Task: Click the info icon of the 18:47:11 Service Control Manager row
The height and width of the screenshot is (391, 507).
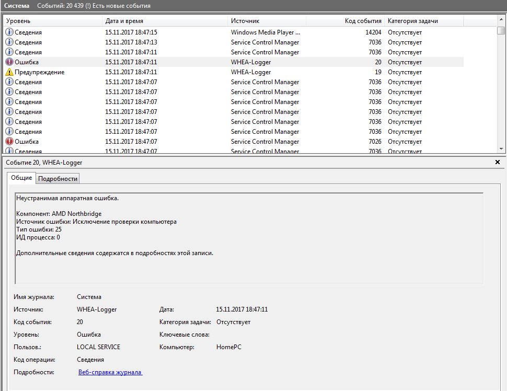Action: point(9,52)
